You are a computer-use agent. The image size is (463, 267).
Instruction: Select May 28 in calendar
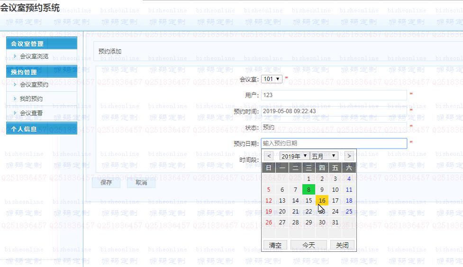coord(295,222)
